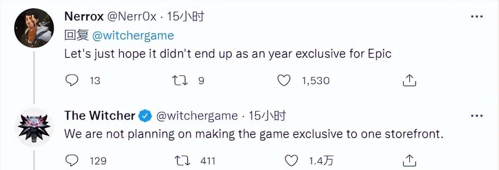Like Nerrox's tweet with 1,530 likes
The image size is (499, 170).
tap(284, 81)
